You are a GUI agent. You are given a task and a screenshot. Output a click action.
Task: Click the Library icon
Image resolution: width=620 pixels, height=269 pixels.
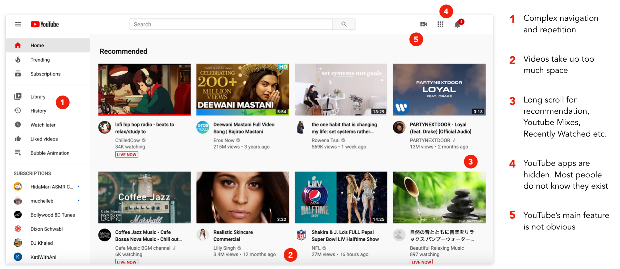point(18,97)
